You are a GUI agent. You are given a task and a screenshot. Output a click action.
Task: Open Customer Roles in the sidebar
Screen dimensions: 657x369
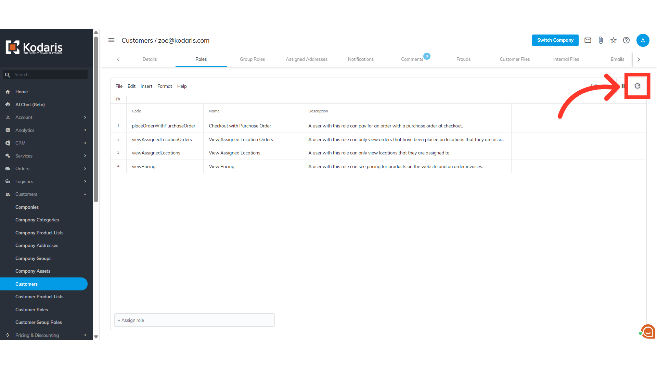[31, 310]
